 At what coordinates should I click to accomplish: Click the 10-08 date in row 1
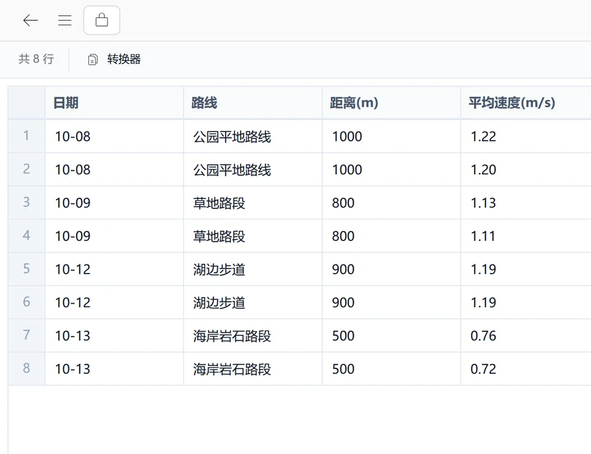[73, 136]
